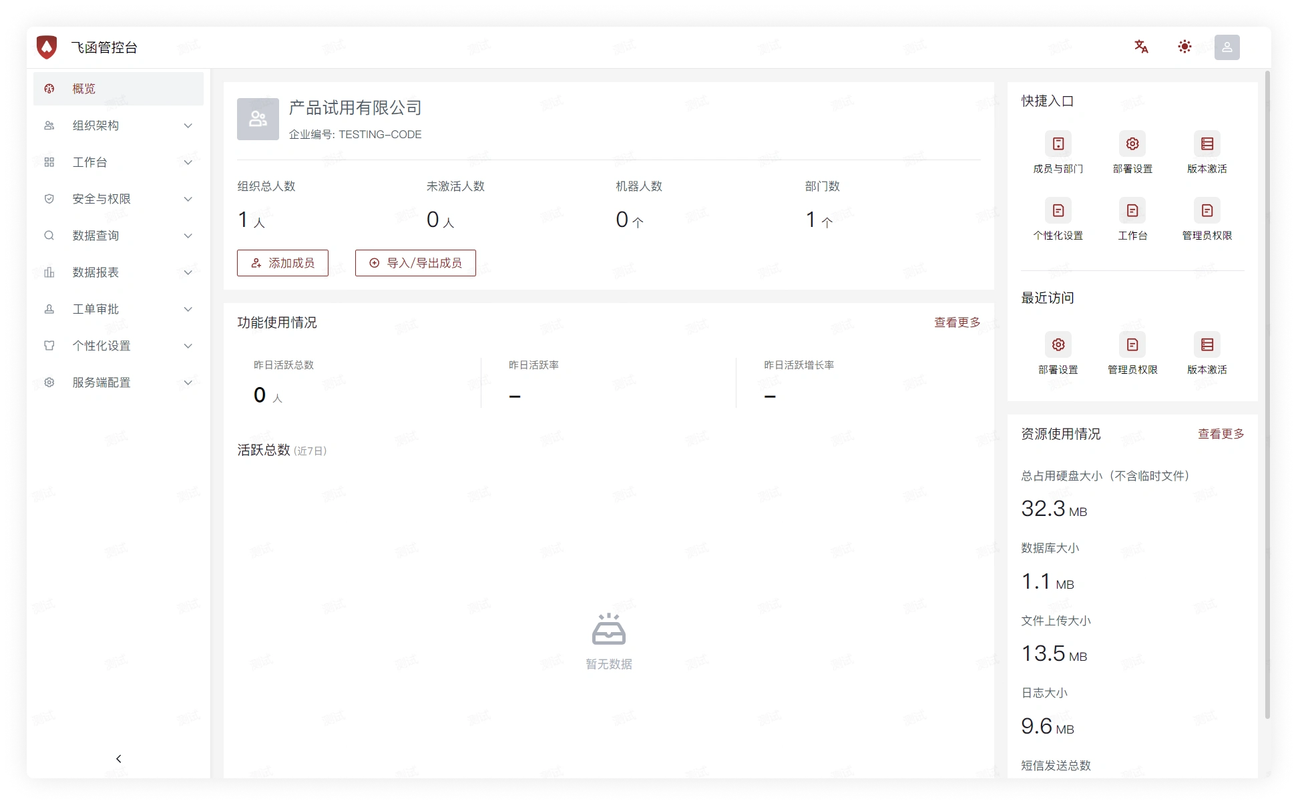Viewport: 1298px width, 805px height.
Task: Click the 数据报表 bar chart icon
Action: (49, 272)
